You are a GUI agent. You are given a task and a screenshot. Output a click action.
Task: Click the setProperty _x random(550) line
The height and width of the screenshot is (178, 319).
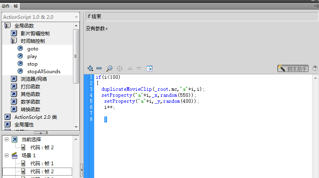tap(149, 95)
